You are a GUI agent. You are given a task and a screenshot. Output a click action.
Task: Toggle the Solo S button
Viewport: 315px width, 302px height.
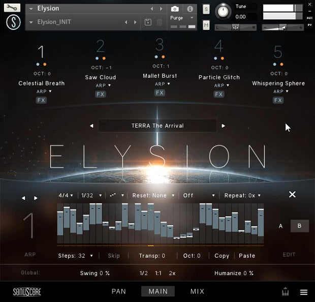206,9
